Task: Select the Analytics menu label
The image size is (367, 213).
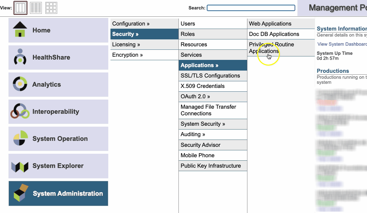Action: (47, 84)
